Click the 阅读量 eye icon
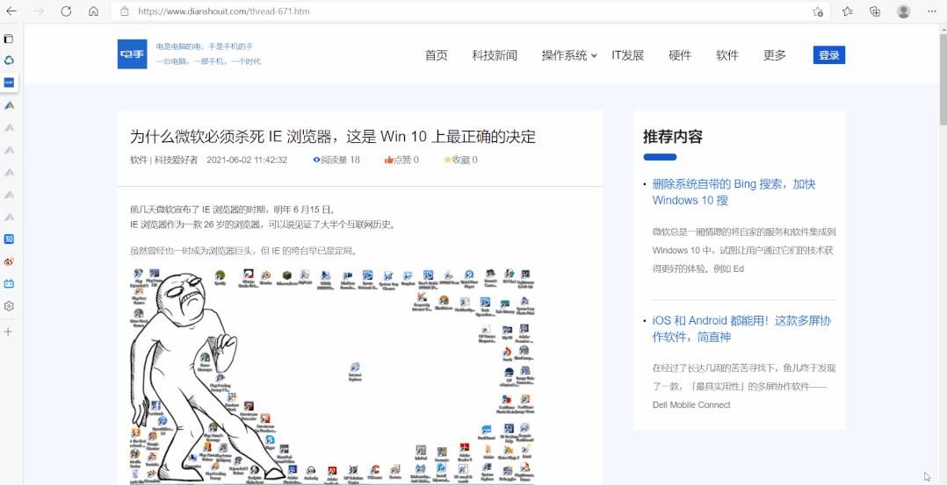947x485 pixels. [316, 160]
